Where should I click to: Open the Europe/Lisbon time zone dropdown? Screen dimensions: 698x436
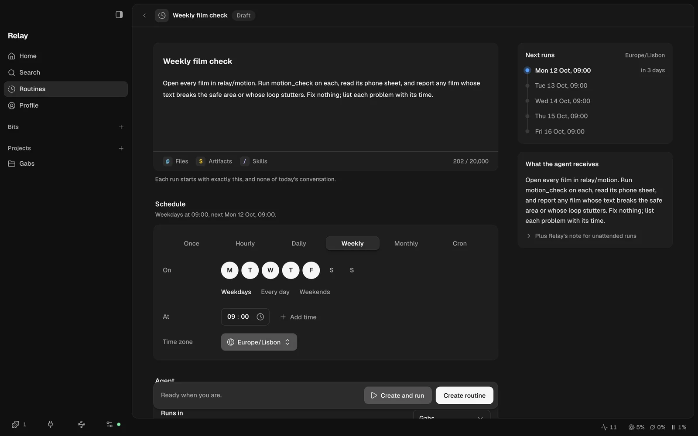tap(259, 342)
